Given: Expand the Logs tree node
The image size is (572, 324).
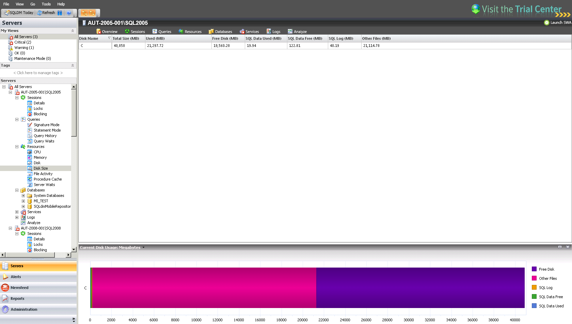Looking at the screenshot, I should [x=17, y=217].
